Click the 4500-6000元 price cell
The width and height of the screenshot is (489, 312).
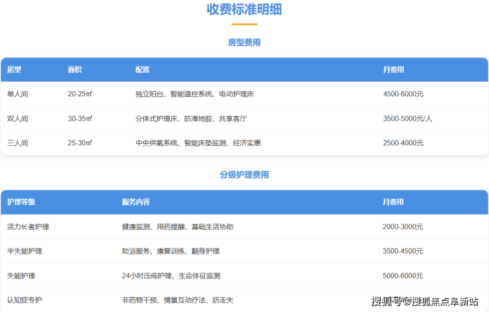tap(403, 94)
